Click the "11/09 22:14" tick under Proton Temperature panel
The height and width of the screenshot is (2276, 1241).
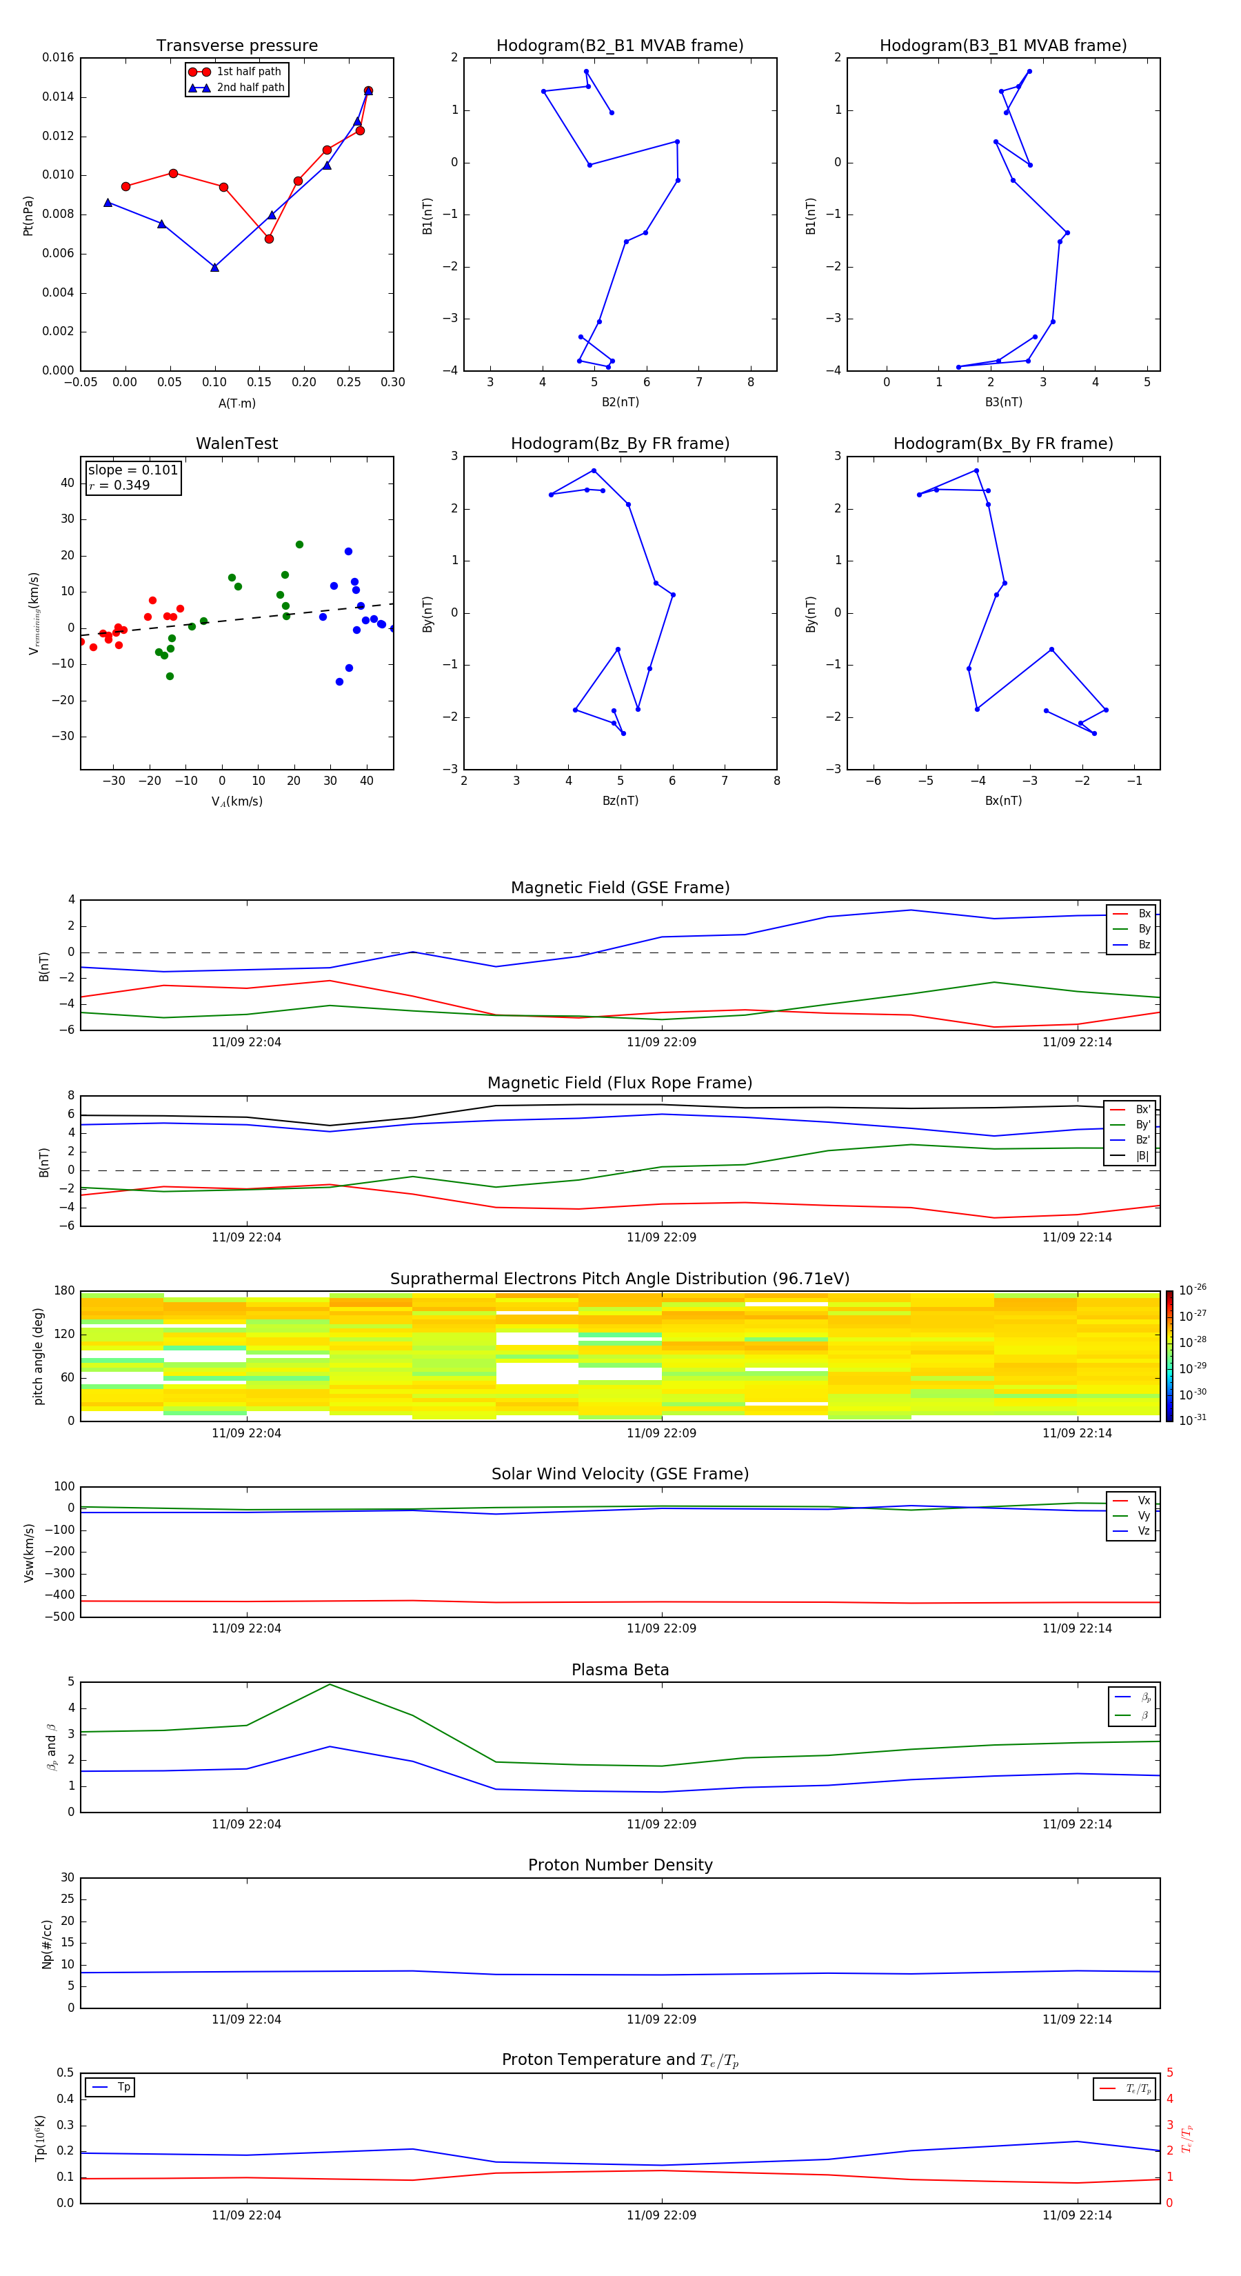point(1077,2215)
